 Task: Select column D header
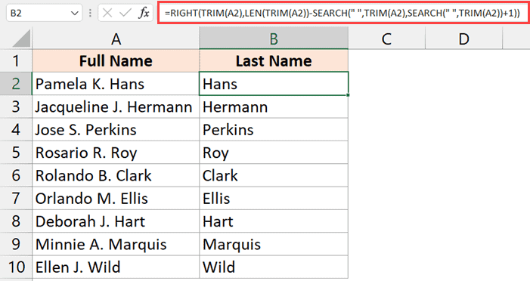[463, 39]
